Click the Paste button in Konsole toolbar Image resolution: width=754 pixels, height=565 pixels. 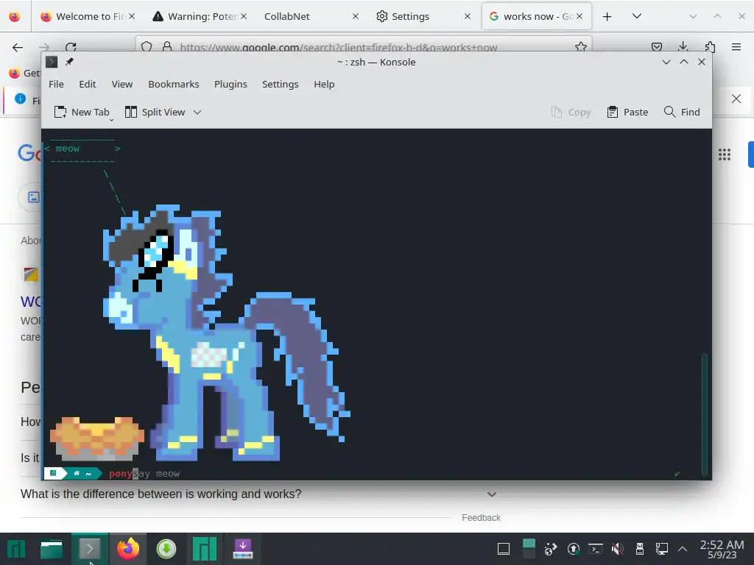pyautogui.click(x=627, y=112)
